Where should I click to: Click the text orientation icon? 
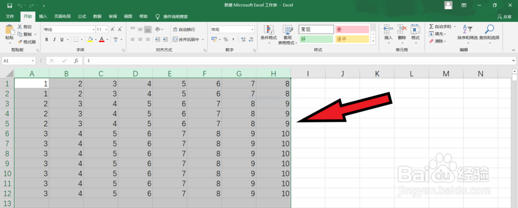(158, 29)
